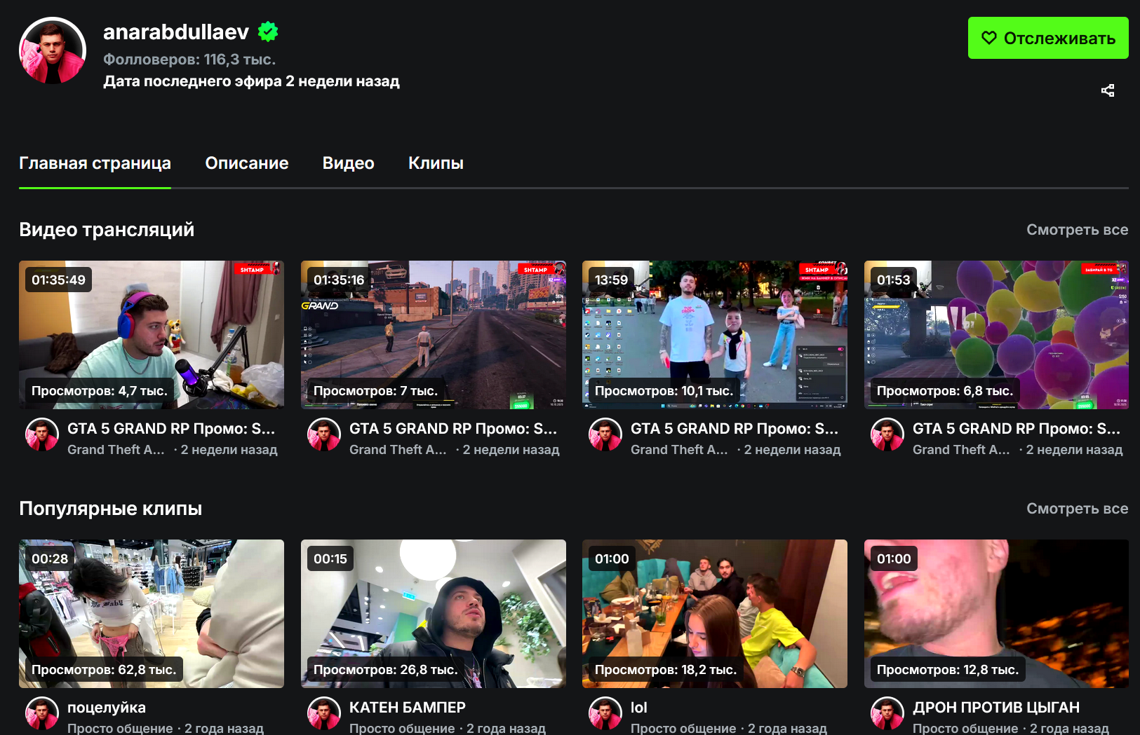This screenshot has height=735, width=1140.
Task: Open the КАТЕН БАМПЕР clip title
Action: 408,708
